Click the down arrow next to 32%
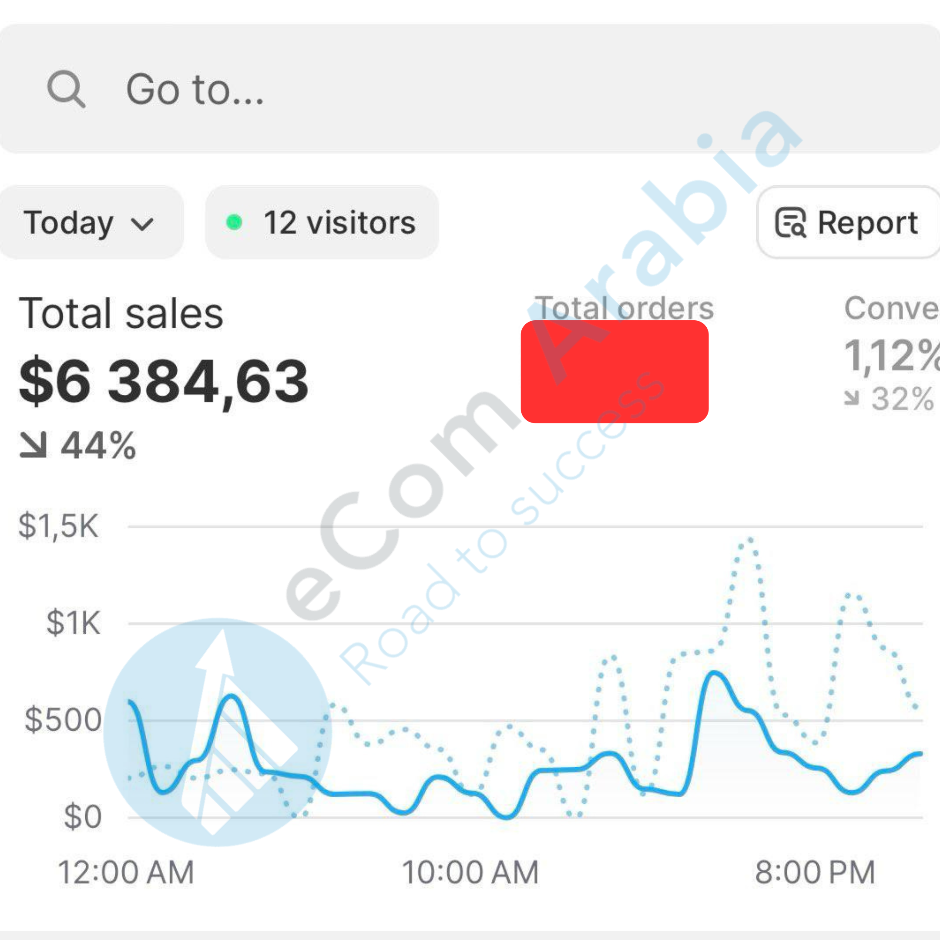940x940 pixels. point(851,397)
